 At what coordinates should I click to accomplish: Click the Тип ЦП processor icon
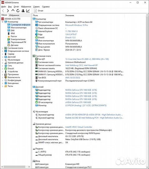36,59
